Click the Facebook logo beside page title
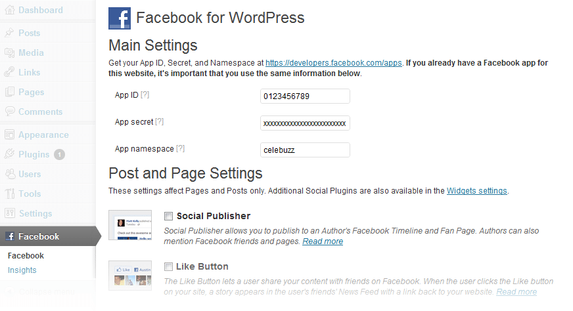Screen dimensions: 573x311 pos(120,18)
